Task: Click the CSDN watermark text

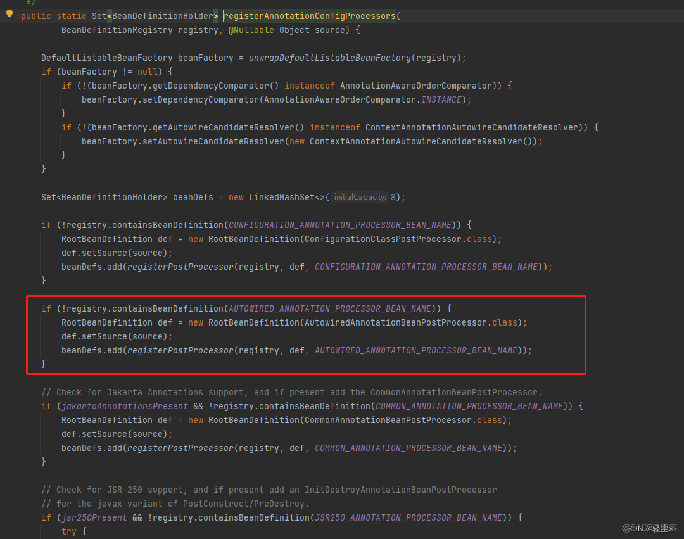Action: pos(648,528)
